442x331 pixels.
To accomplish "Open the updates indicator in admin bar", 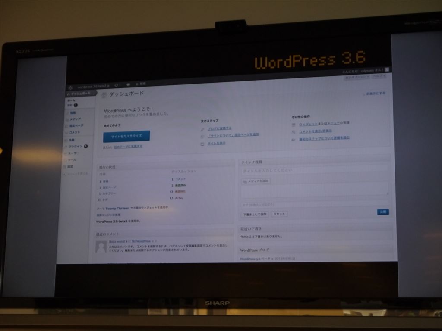I will pos(117,85).
